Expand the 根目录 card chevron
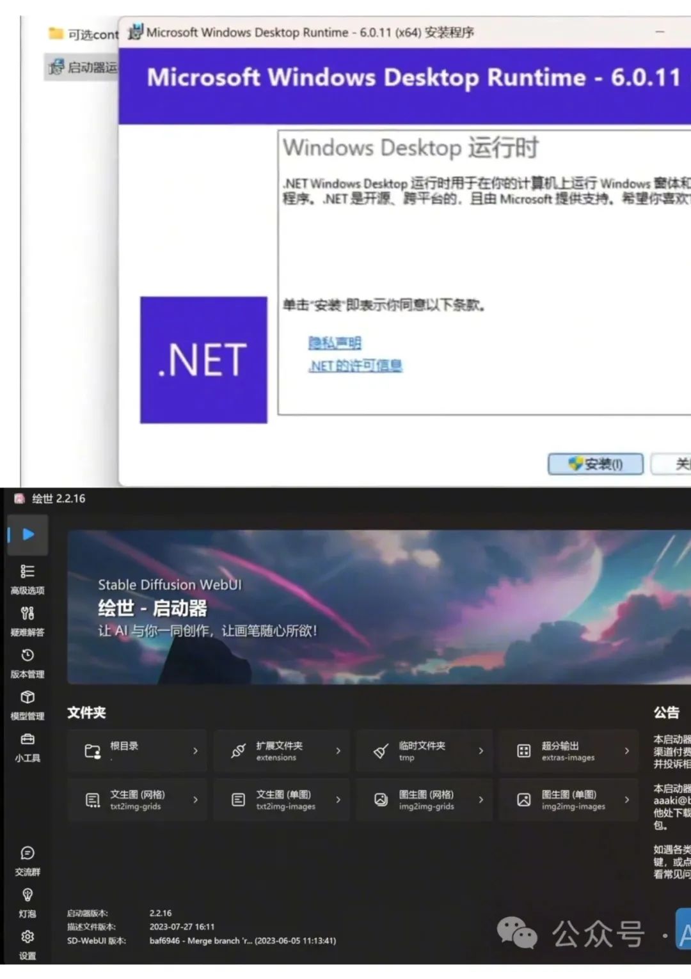The width and height of the screenshot is (691, 979). pos(195,751)
